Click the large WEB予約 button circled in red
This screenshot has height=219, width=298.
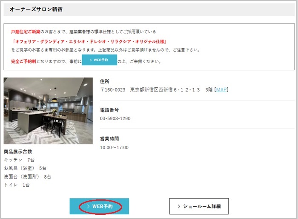[100, 206]
